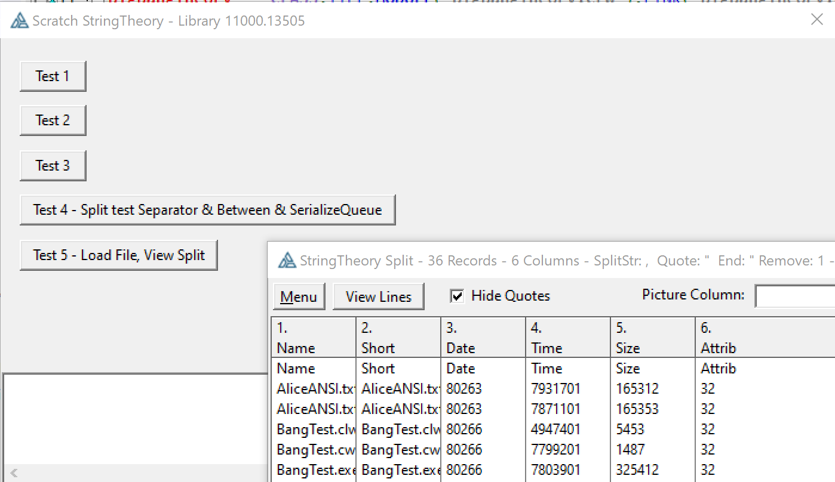Click column header 5. Size
Image resolution: width=835 pixels, height=482 pixels.
[653, 338]
